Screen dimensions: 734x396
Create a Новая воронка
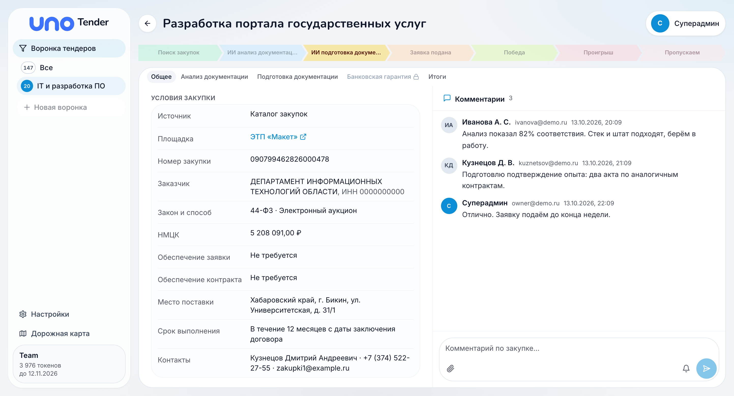(71, 107)
